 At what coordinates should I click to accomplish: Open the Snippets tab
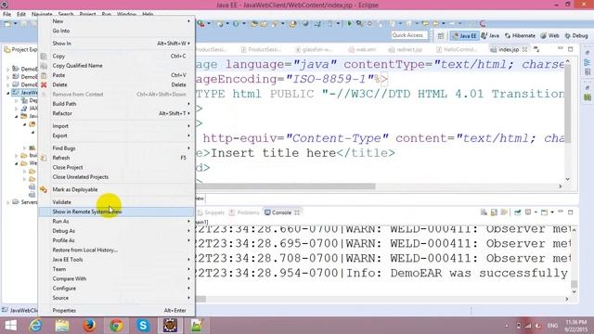211,212
